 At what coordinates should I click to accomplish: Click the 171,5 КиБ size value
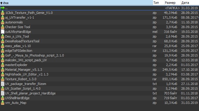[170, 18]
